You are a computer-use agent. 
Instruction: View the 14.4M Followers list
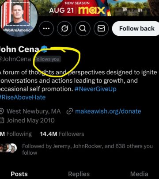[62, 134]
